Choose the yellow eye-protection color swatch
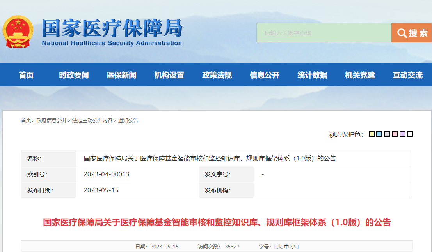Screen dimensions: 432x252 tap(372, 134)
